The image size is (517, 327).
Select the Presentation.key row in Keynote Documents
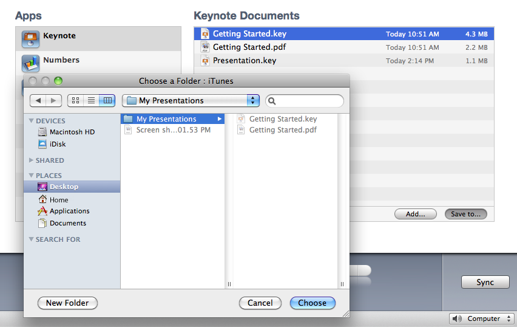pyautogui.click(x=344, y=60)
